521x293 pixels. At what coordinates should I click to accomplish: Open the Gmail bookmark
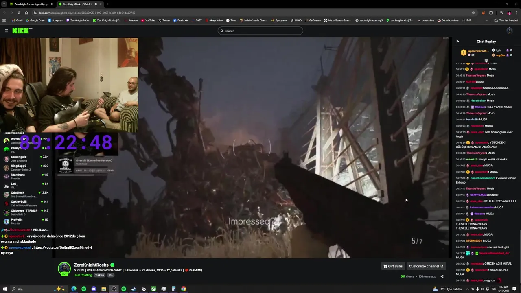(17, 20)
